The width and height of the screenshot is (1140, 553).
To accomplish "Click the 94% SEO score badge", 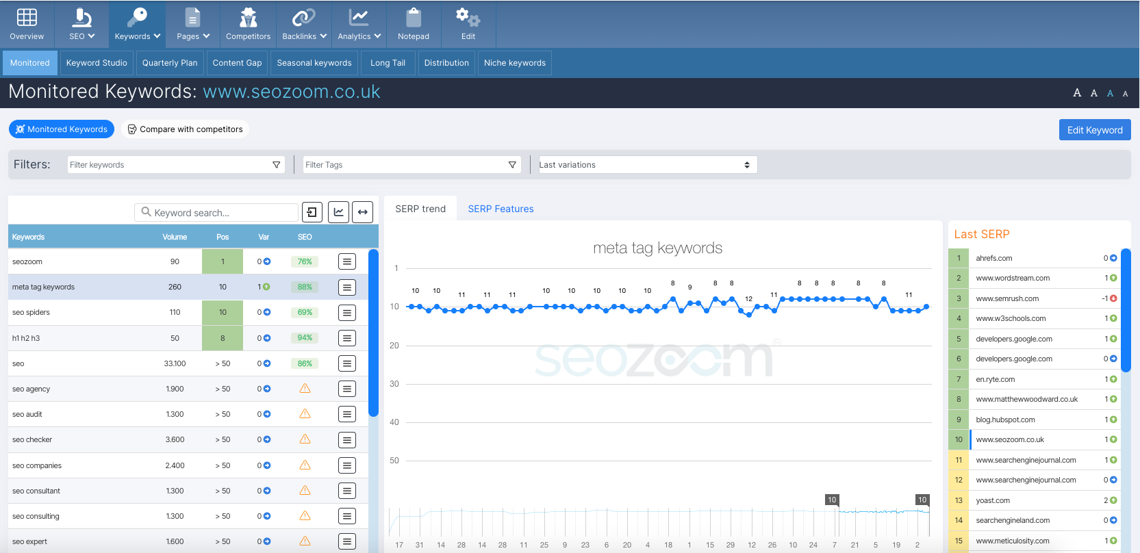I will [305, 337].
